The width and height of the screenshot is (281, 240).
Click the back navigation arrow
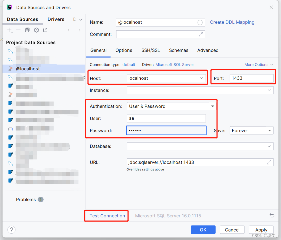[70, 30]
